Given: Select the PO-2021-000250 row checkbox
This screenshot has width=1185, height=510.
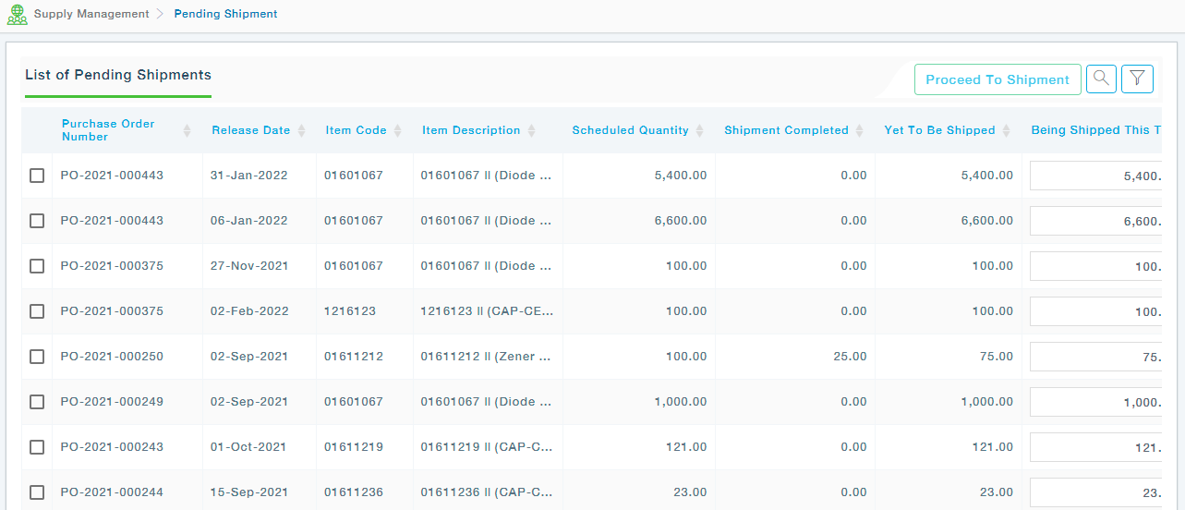Looking at the screenshot, I should tap(37, 357).
